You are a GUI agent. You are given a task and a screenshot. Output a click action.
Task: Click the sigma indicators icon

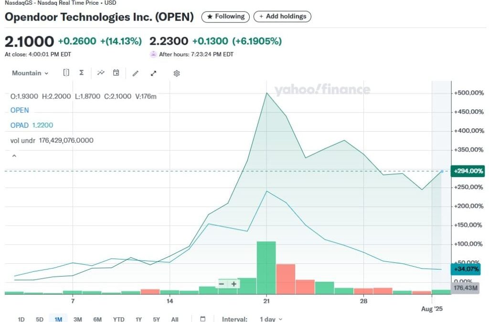(82, 73)
